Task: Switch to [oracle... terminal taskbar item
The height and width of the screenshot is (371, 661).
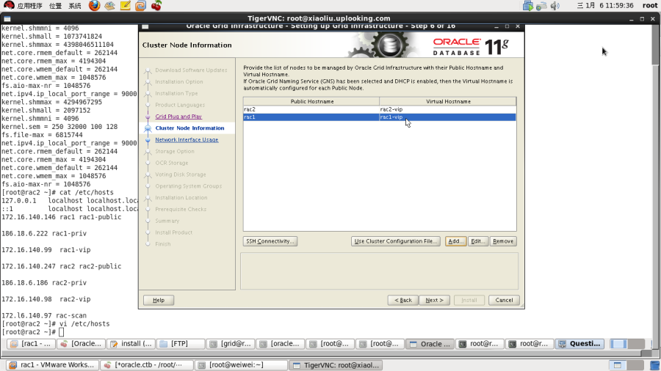Action: tap(280, 344)
